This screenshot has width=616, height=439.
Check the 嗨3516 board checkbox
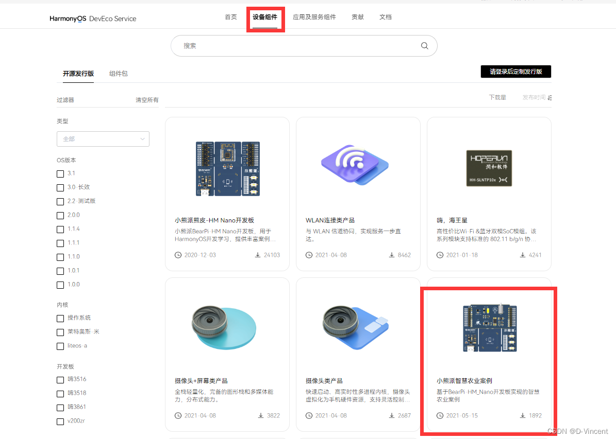[x=60, y=380]
